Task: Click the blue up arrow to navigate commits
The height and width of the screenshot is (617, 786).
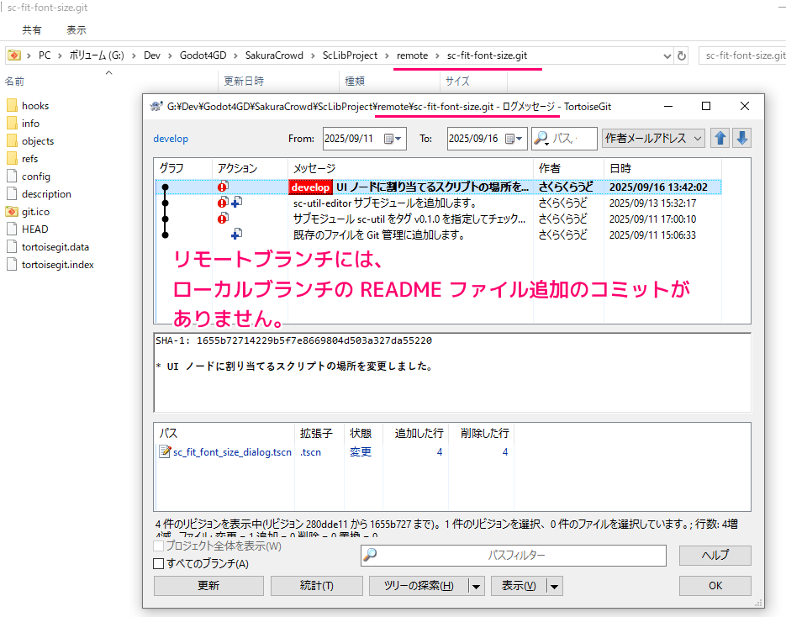Action: click(720, 138)
